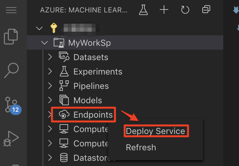Image resolution: width=239 pixels, height=166 pixels.
Task: Click the Endpoints cloud icon
Action: pyautogui.click(x=64, y=114)
